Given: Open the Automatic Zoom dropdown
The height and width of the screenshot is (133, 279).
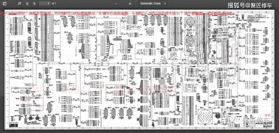Looking at the screenshot, I should tap(153, 4).
